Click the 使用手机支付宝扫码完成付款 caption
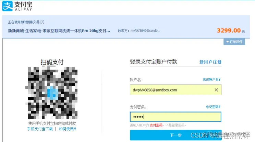This screenshot has height=142, width=255. click(x=52, y=123)
